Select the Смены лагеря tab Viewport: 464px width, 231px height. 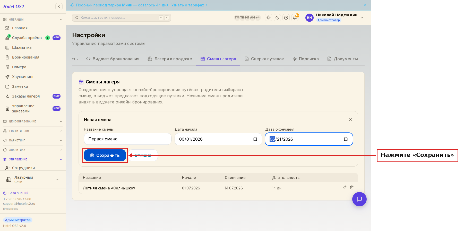point(218,59)
